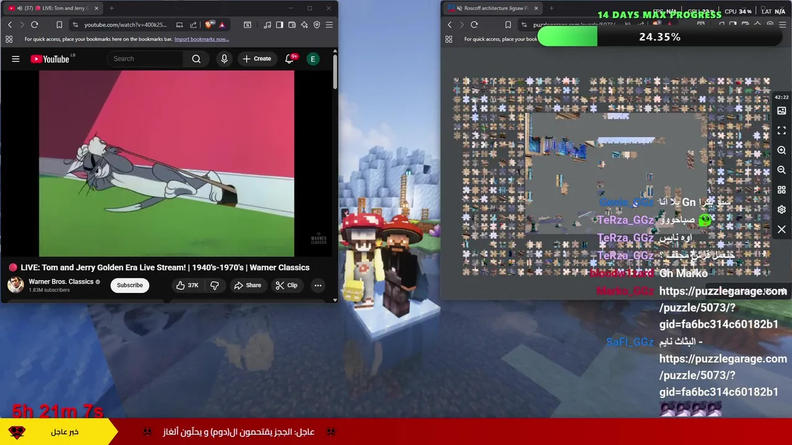Start voice search with microphone

pyautogui.click(x=224, y=59)
